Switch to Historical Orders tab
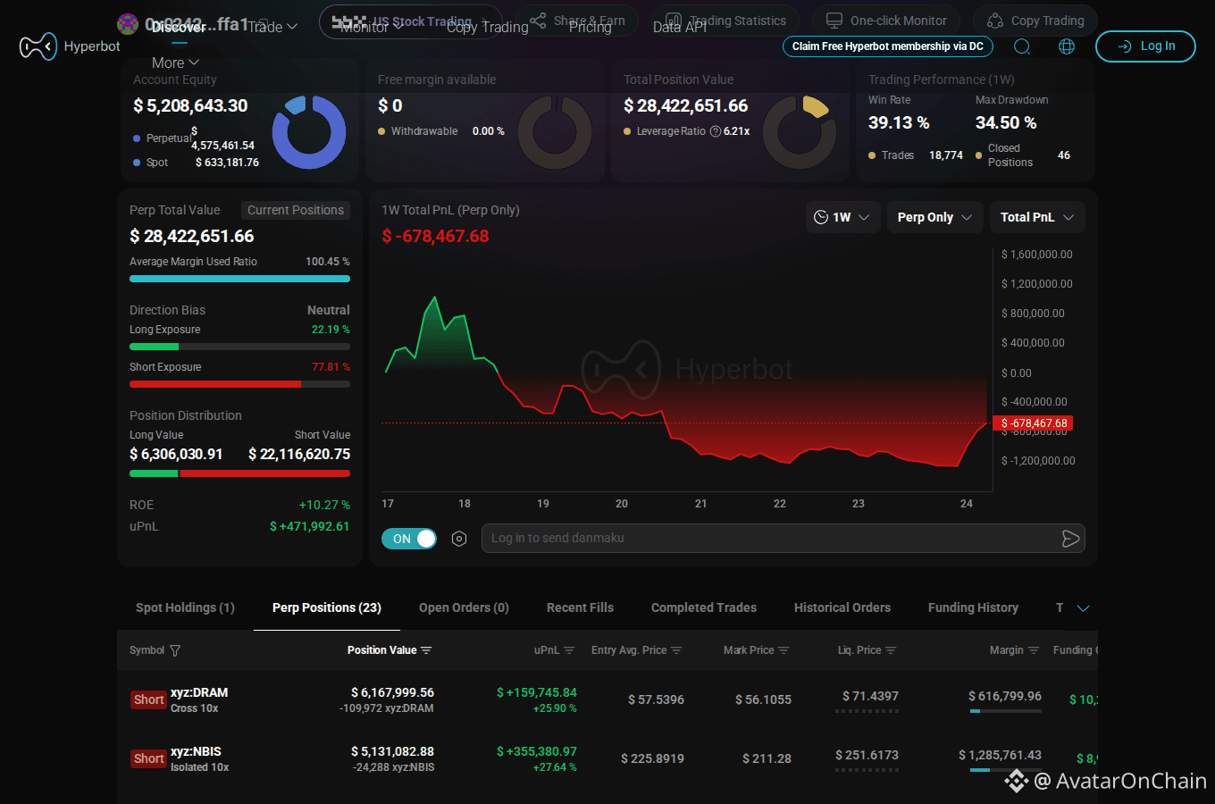The width and height of the screenshot is (1215, 804). coord(842,607)
